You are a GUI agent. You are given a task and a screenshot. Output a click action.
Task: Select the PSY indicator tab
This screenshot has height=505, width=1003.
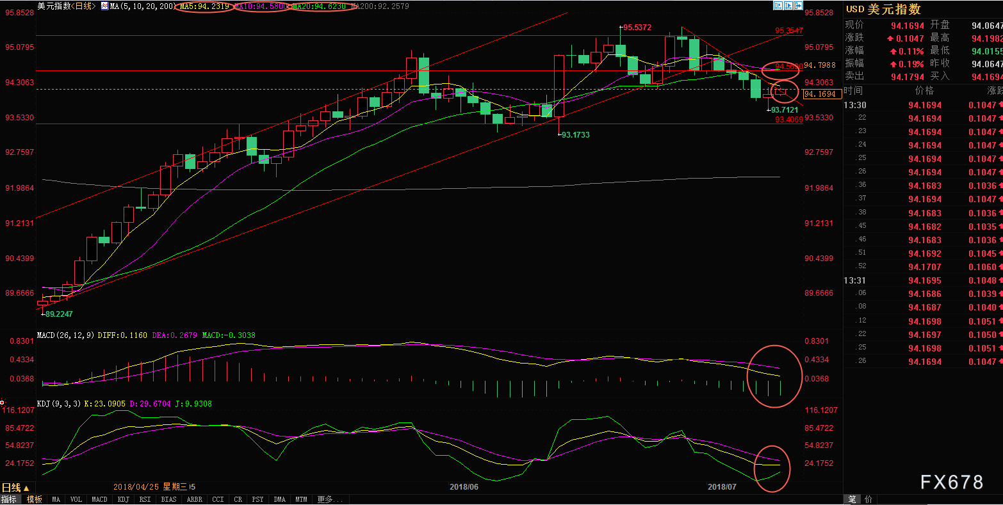coord(257,499)
